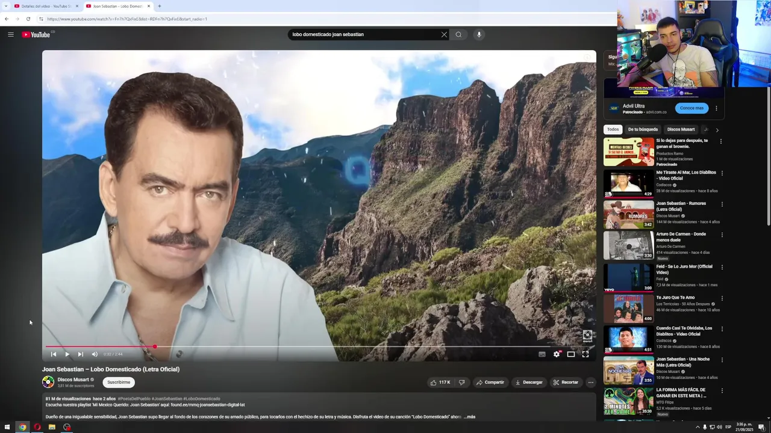Open Discos Musart channel name link
This screenshot has width=771, height=433.
(73, 379)
